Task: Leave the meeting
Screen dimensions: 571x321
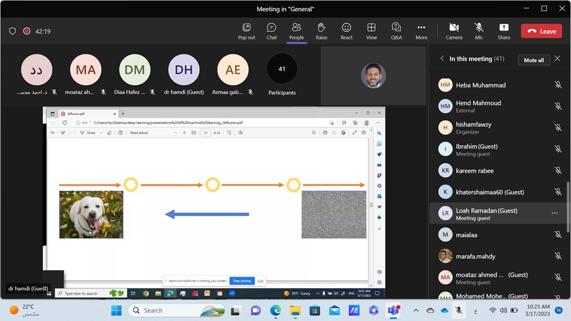Action: [x=541, y=31]
